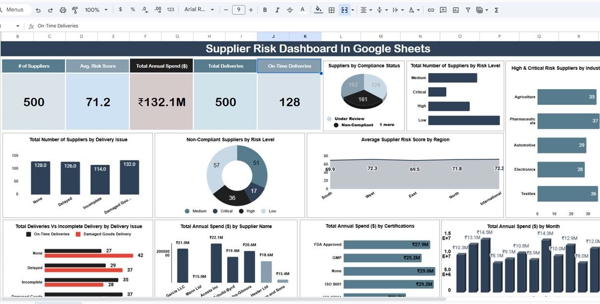Viewport: 600px width, 304px height.
Task: Open the Functions sigma menu
Action: click(496, 10)
